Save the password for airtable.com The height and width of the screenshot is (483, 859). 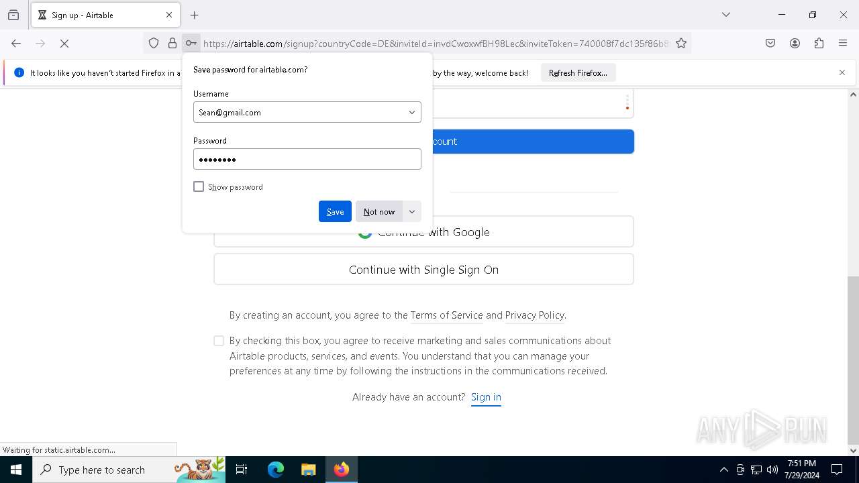coord(335,211)
